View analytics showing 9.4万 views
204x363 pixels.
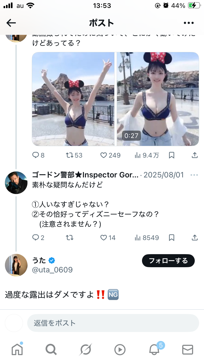coord(147,155)
